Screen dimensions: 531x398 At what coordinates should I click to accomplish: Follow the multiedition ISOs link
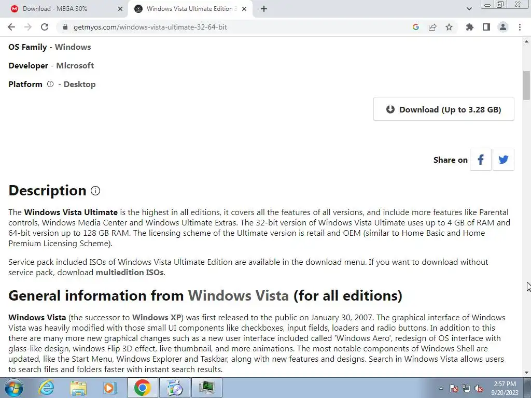click(x=130, y=273)
